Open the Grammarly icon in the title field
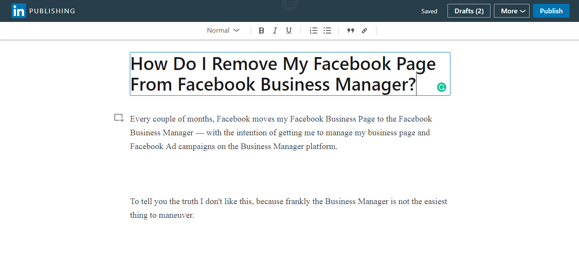The image size is (579, 253). (x=441, y=87)
